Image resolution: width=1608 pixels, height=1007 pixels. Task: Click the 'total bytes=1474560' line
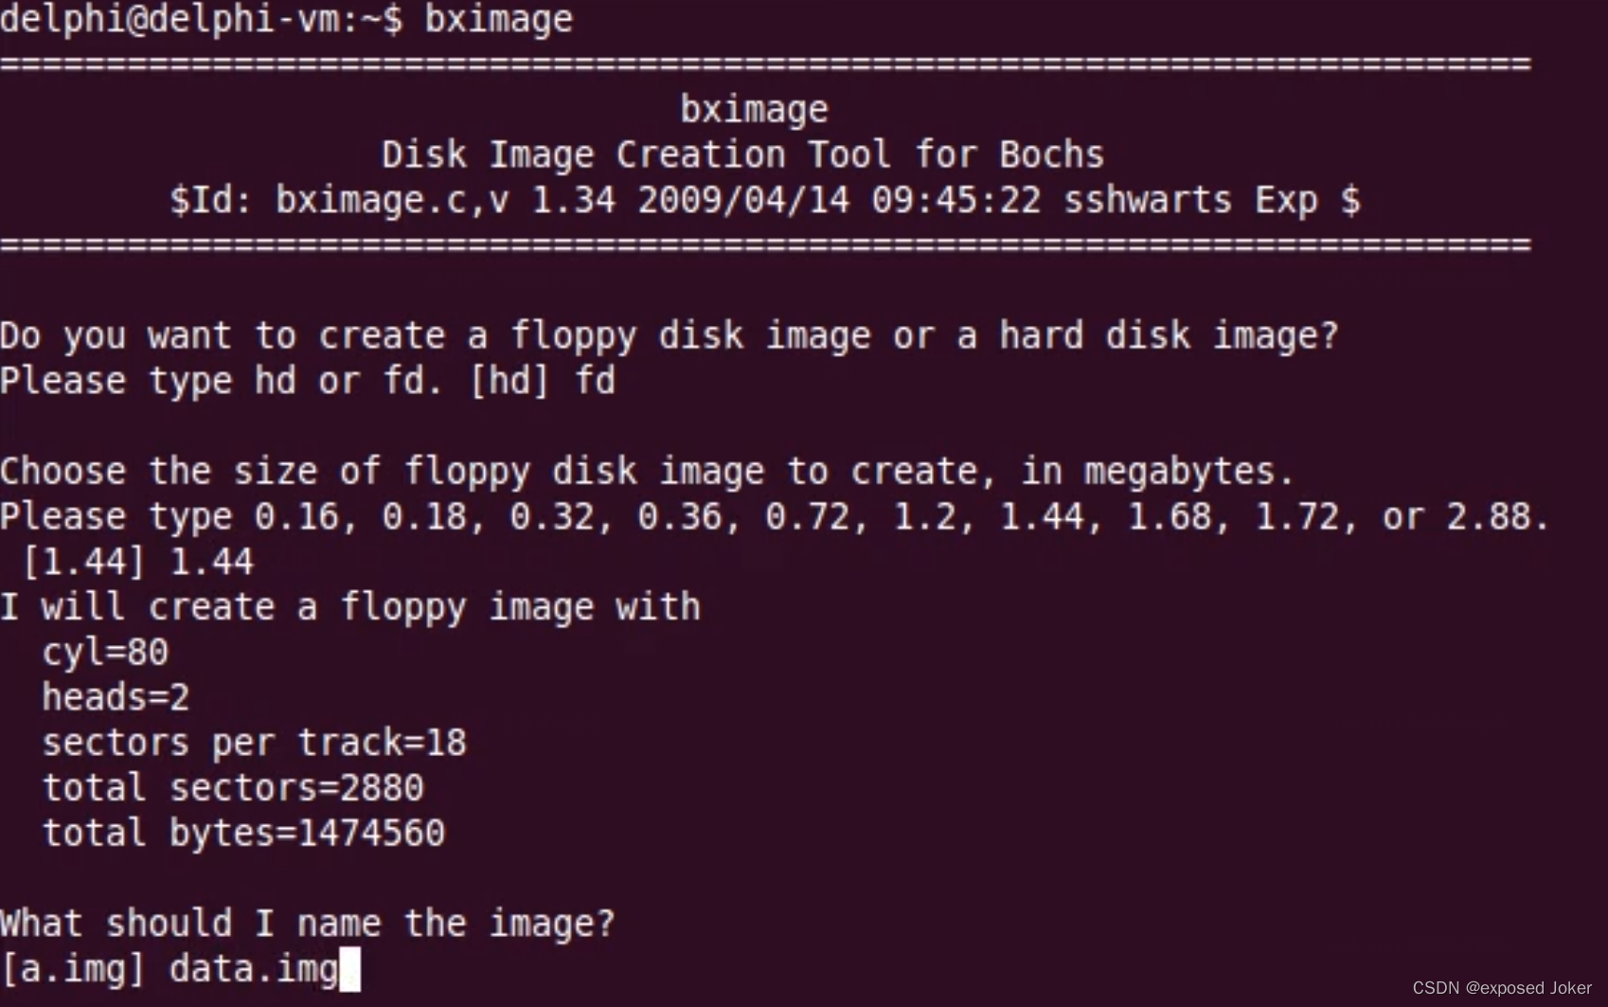tap(243, 834)
